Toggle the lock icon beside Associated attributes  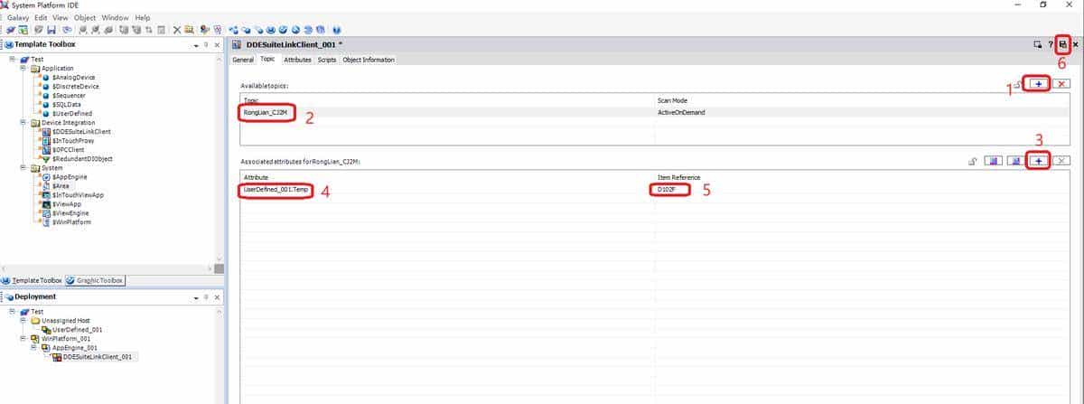(972, 161)
